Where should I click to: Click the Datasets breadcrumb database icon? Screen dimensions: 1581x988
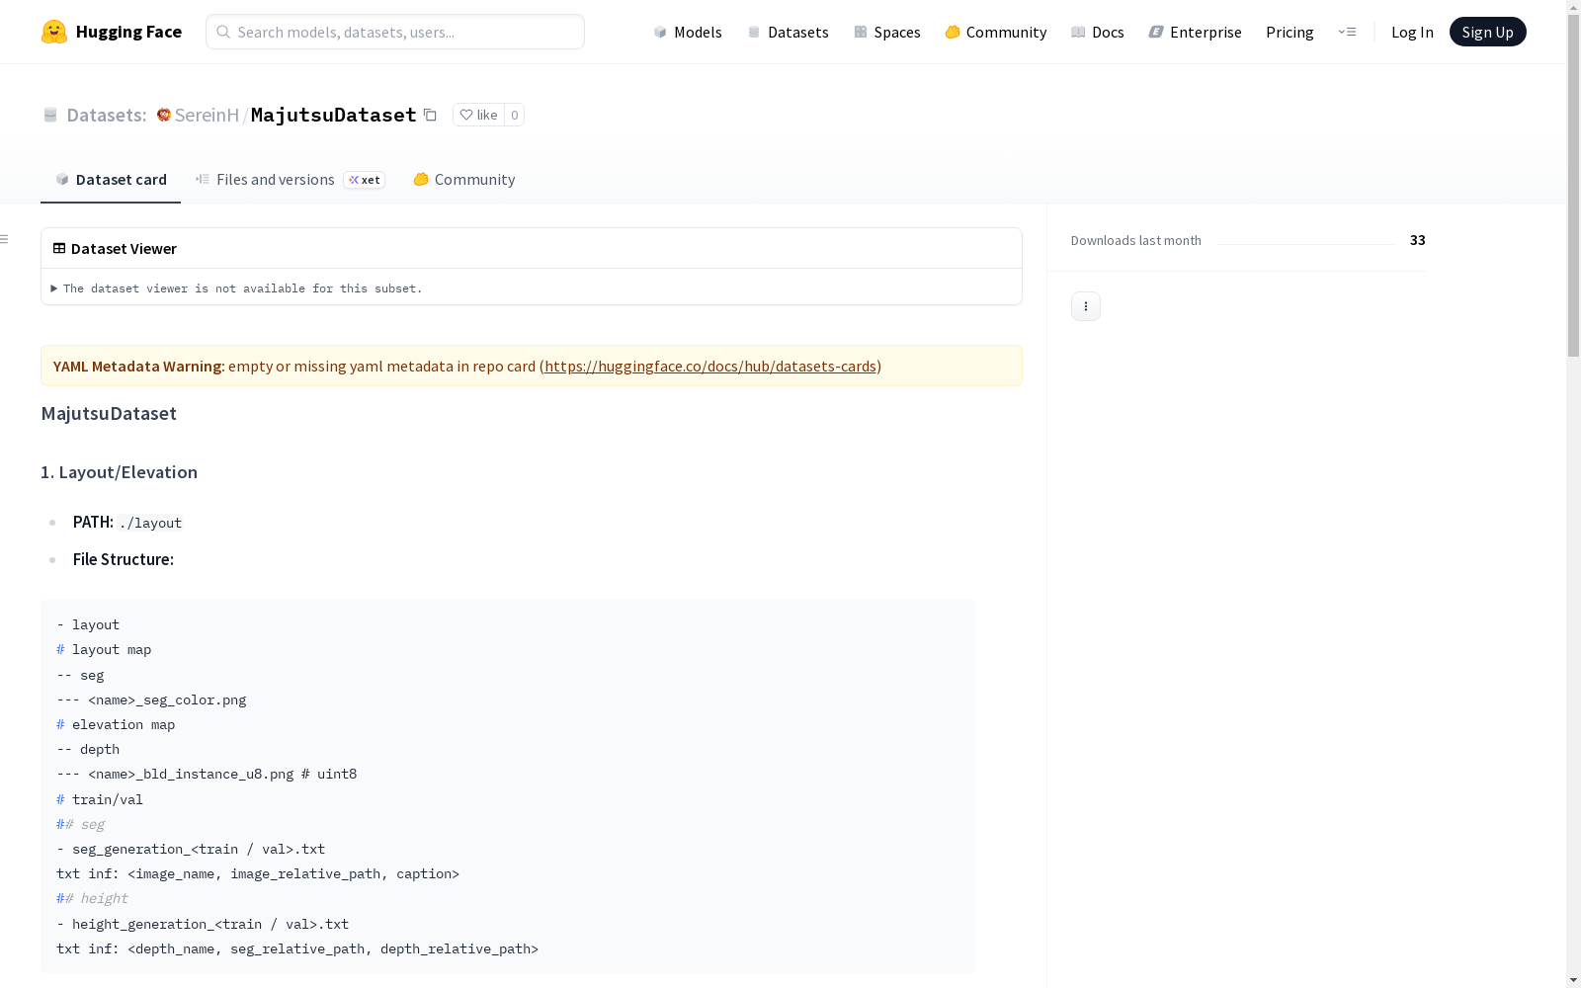tap(50, 115)
